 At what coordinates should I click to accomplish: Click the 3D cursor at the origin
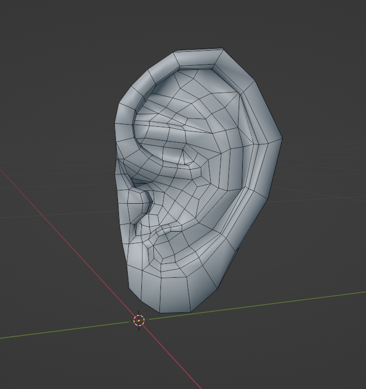pyautogui.click(x=139, y=321)
